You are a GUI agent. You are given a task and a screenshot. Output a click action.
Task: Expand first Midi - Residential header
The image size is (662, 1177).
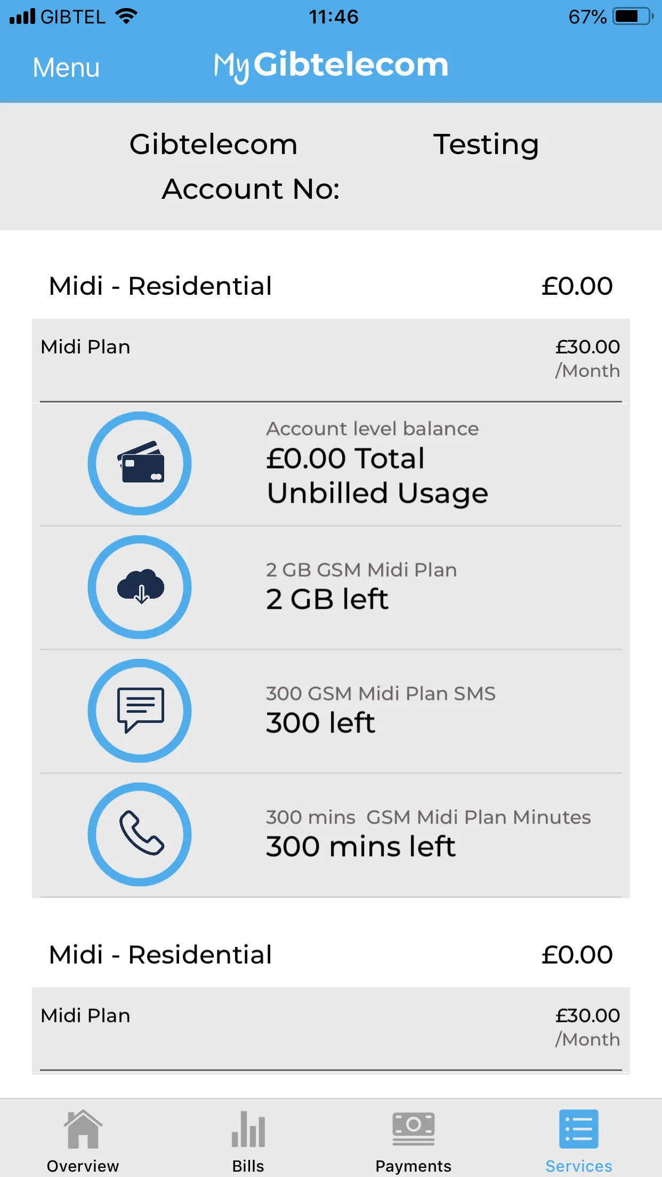click(331, 286)
